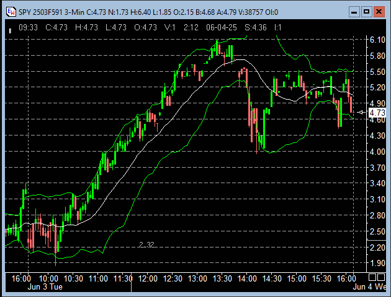Image resolution: width=391 pixels, height=297 pixels.
Task: Click the O:4.73 open value in data bar
Action: tap(146, 27)
